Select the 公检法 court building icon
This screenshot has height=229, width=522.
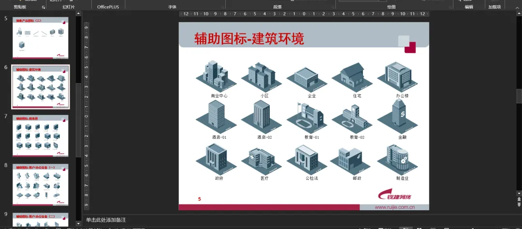307,160
